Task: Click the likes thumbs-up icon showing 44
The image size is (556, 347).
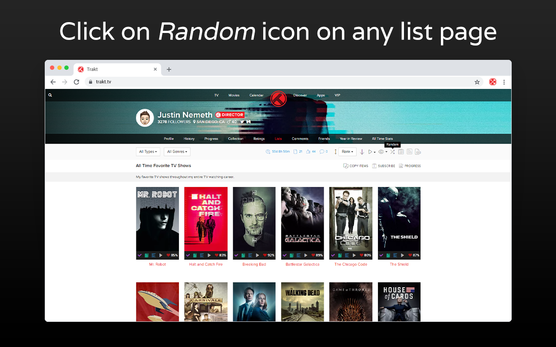Action: (x=308, y=152)
